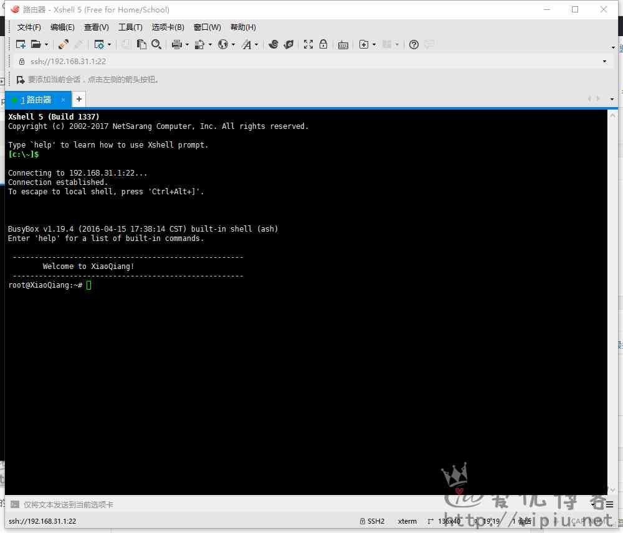
Task: Click the New session icon
Action: coord(21,44)
